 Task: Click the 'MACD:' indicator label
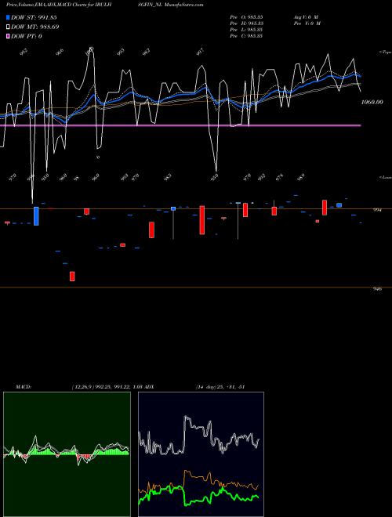pos(24,387)
